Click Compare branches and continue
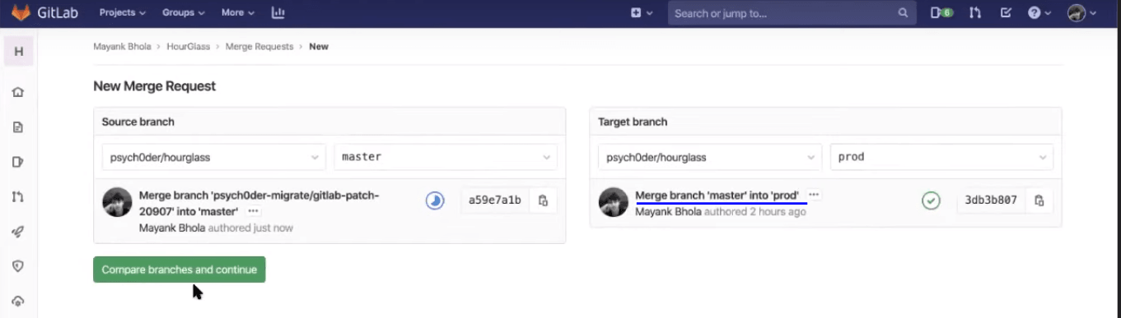Image resolution: width=1121 pixels, height=318 pixels. click(180, 270)
